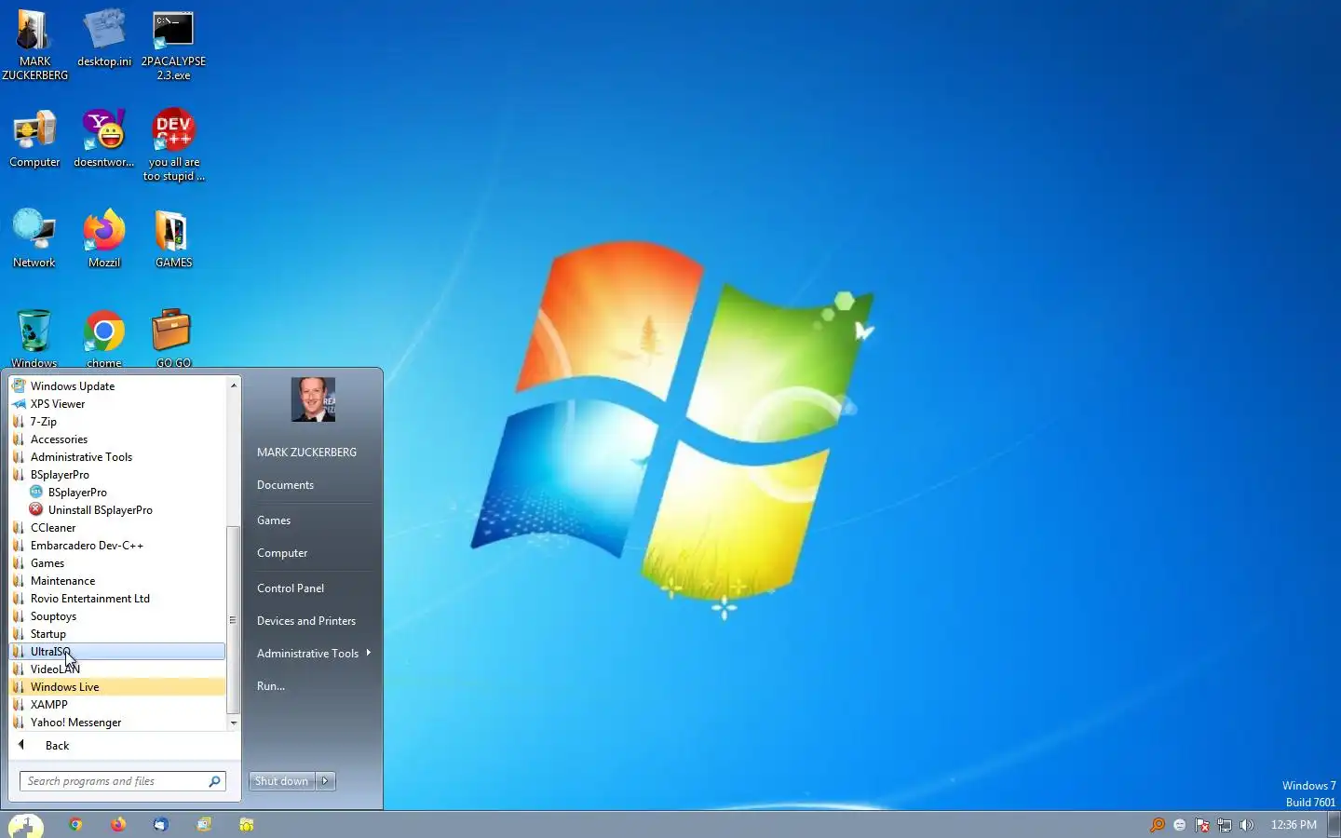Expand the Startup folder

point(117,634)
